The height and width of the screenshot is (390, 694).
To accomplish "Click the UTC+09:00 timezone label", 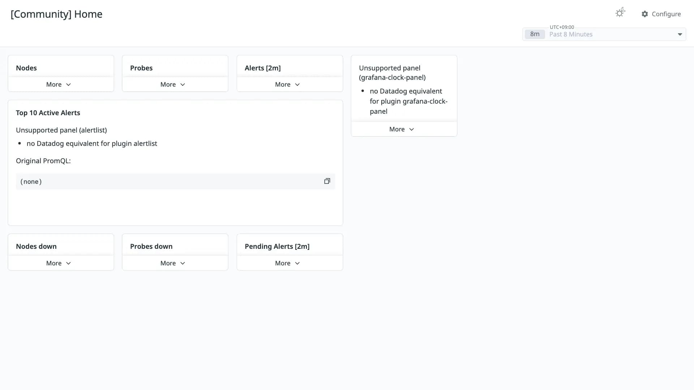I will coord(562,27).
